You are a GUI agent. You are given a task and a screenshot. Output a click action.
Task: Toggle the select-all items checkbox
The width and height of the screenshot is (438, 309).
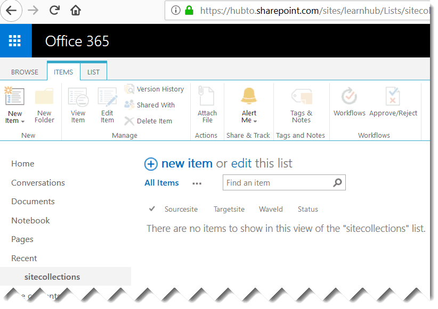pos(151,208)
